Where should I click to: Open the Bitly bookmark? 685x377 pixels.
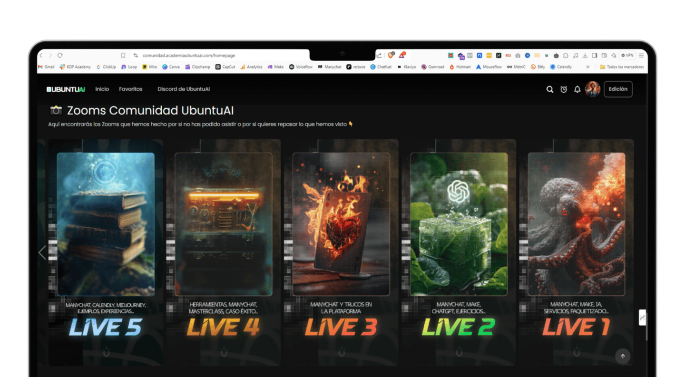tap(538, 67)
